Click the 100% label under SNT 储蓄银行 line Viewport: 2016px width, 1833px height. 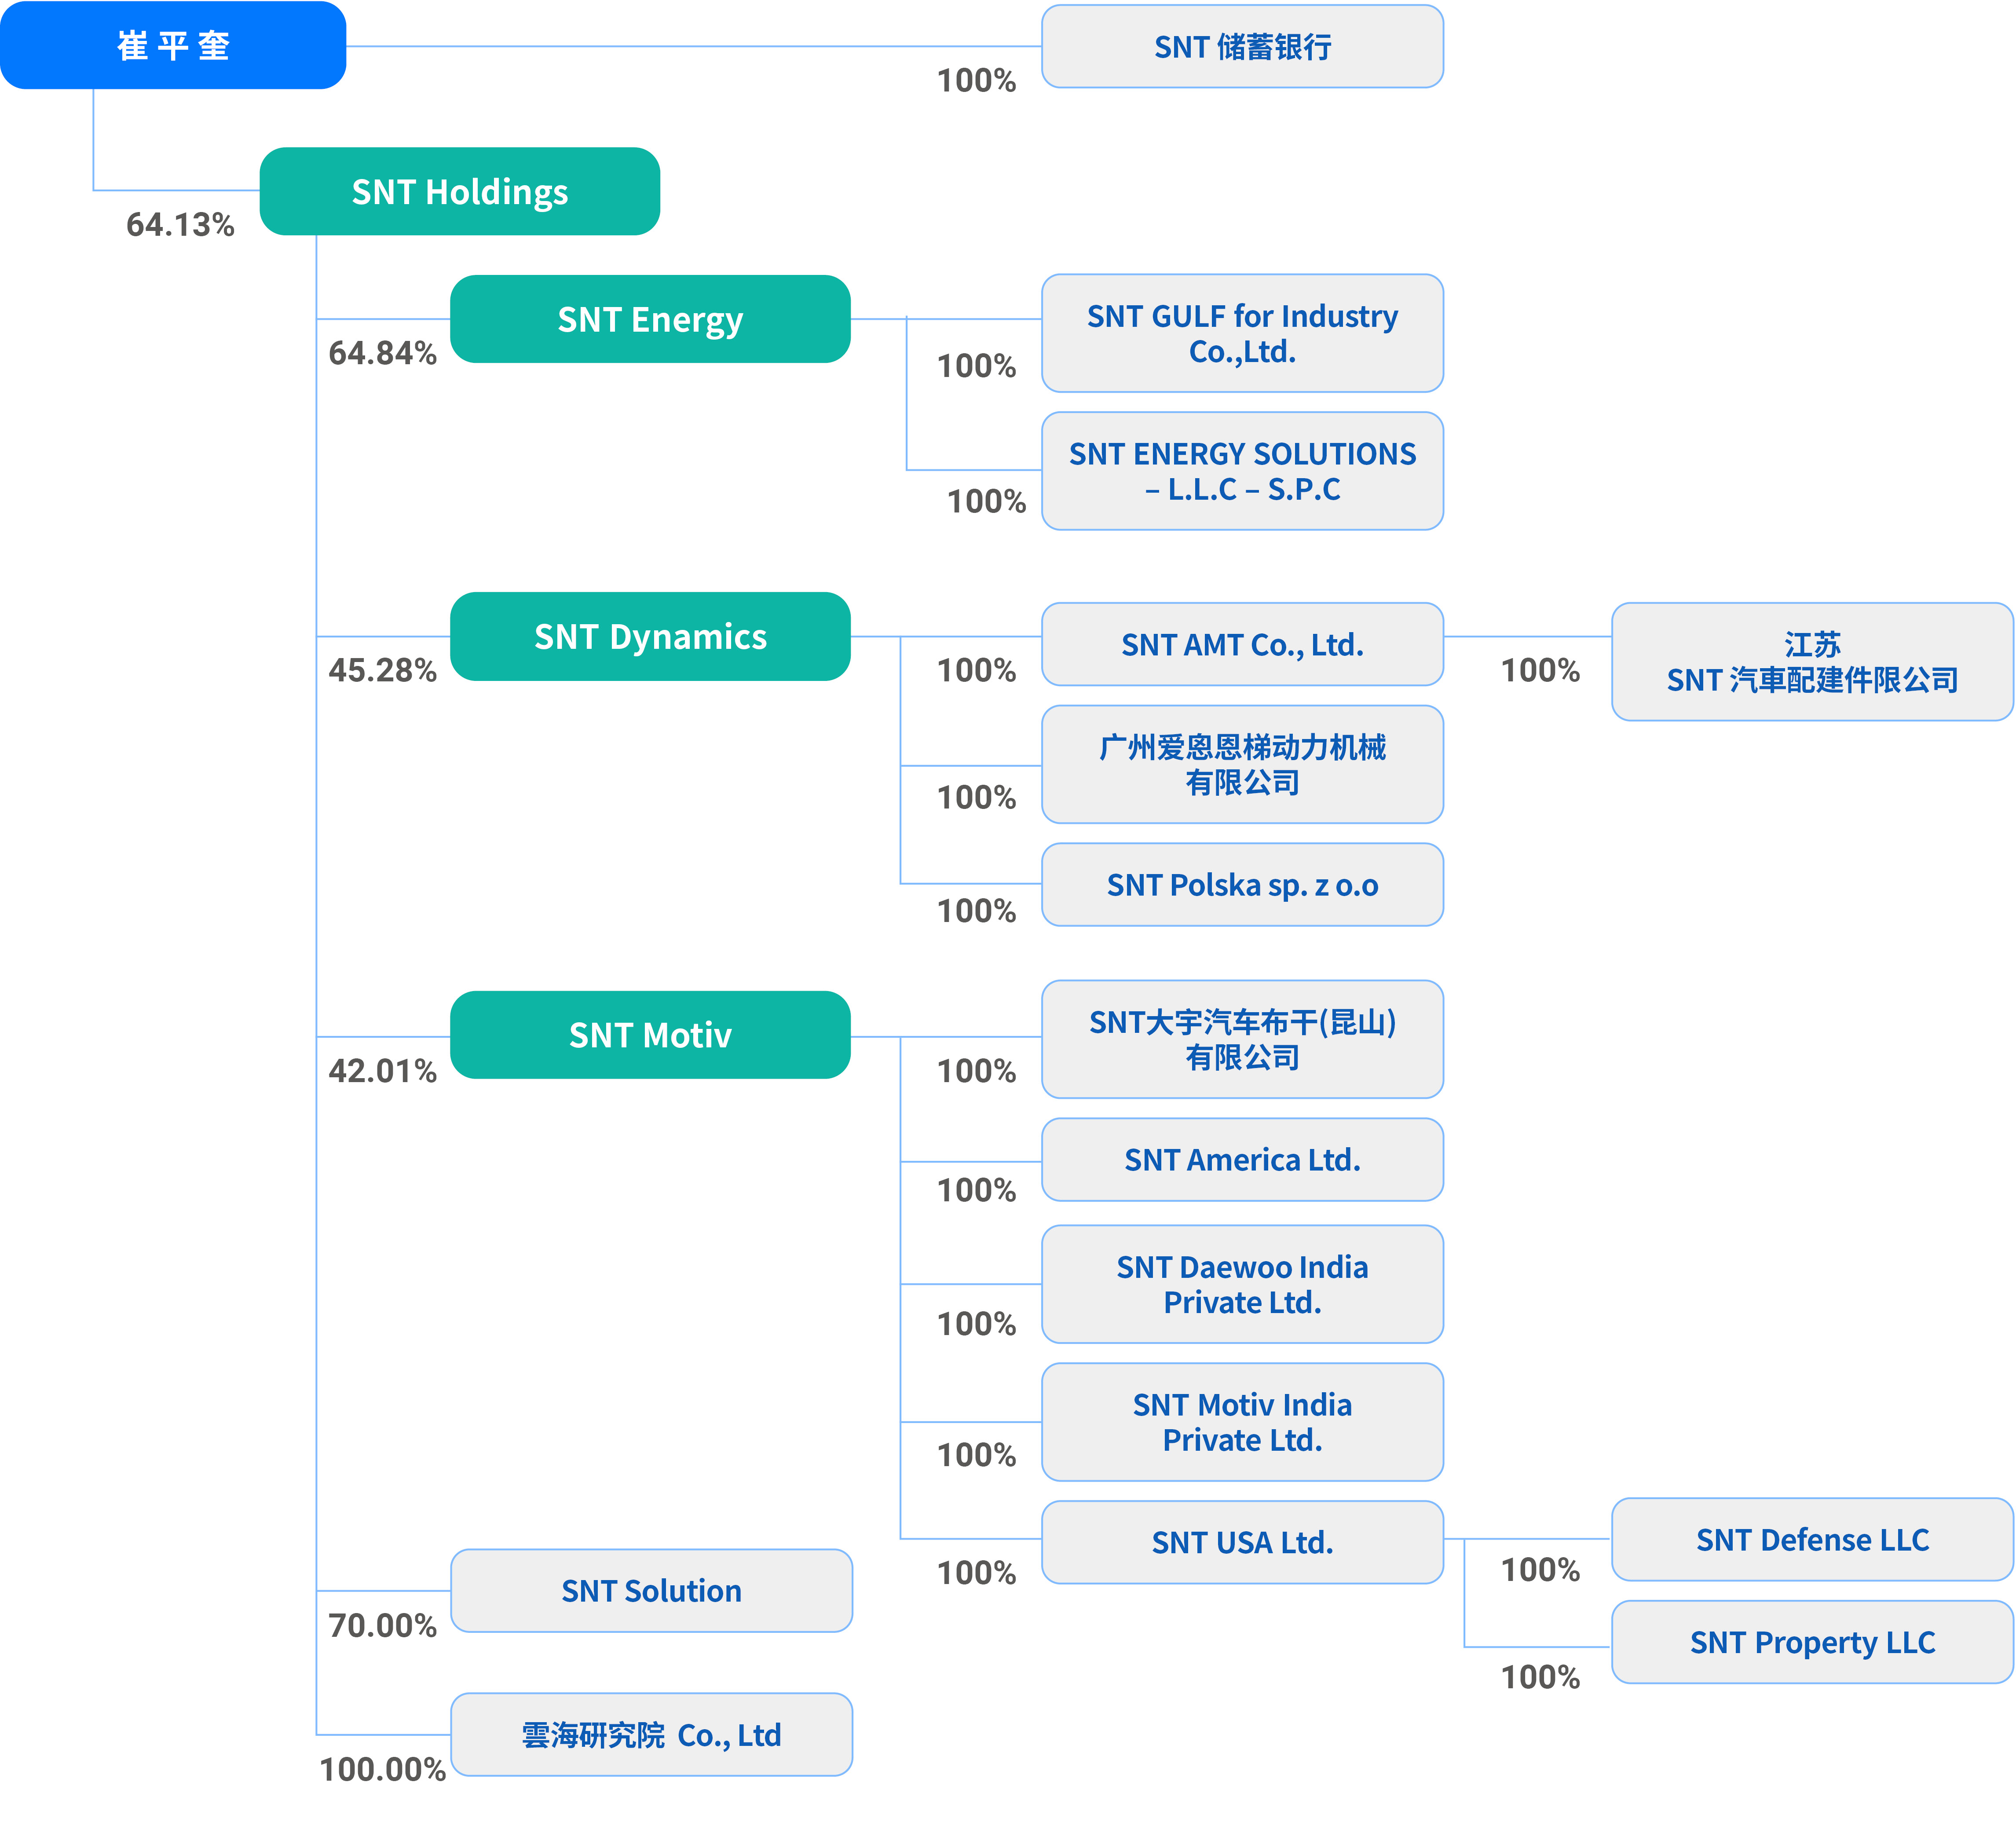pyautogui.click(x=977, y=80)
